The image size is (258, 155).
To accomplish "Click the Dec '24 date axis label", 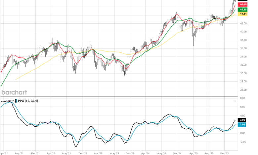I will 177,153.
